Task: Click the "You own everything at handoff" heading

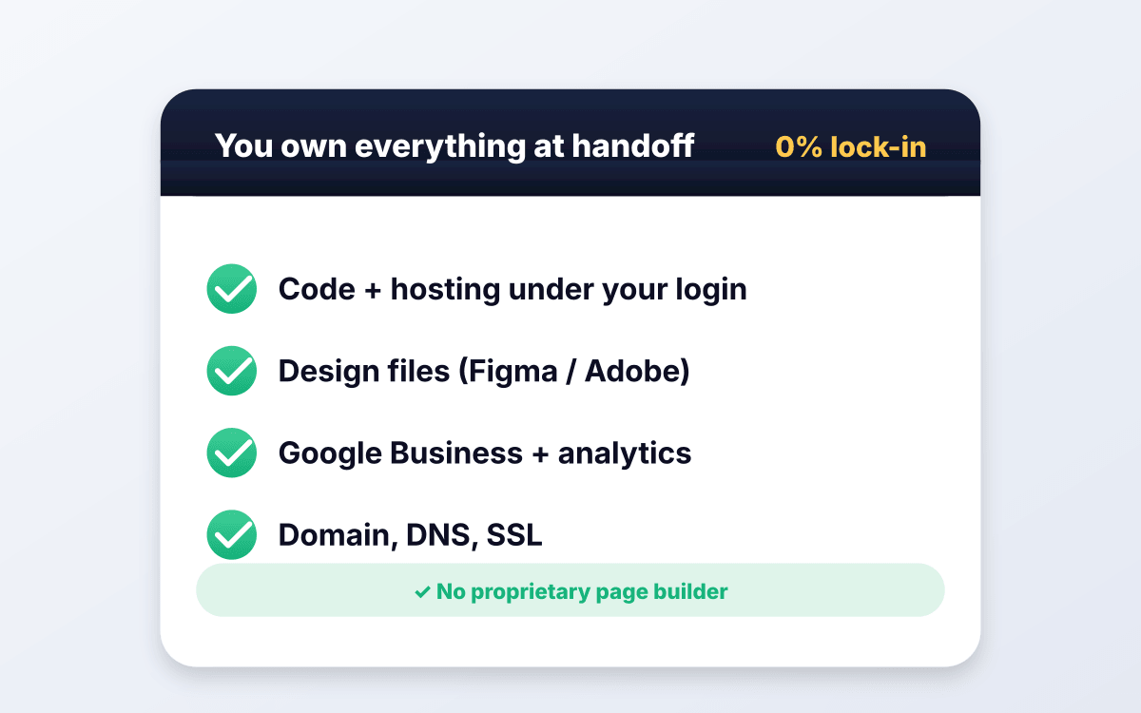Action: 454,146
